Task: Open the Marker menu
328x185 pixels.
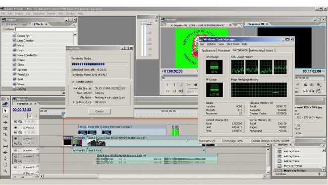Action: coord(51,14)
